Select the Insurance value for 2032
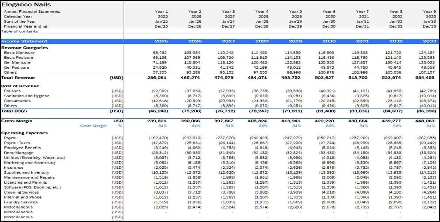 tap(396, 168)
